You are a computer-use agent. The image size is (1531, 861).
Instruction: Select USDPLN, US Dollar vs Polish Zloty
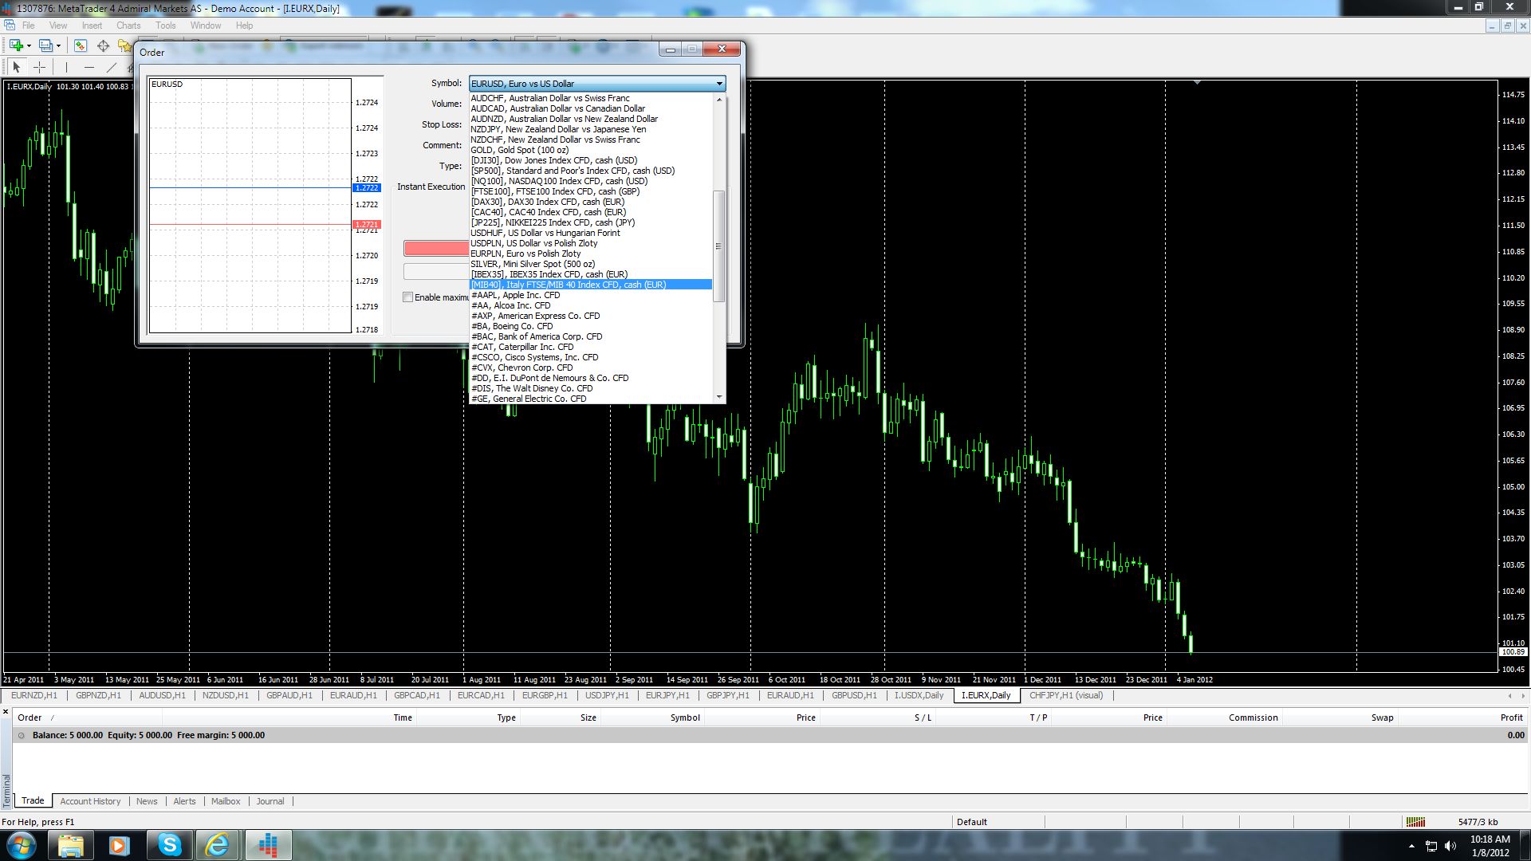tap(590, 243)
